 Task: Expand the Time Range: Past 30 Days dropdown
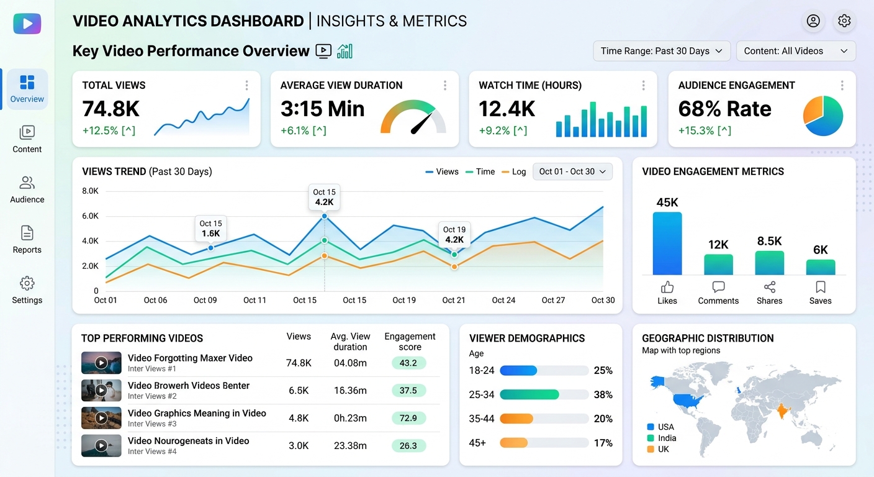[x=661, y=51]
